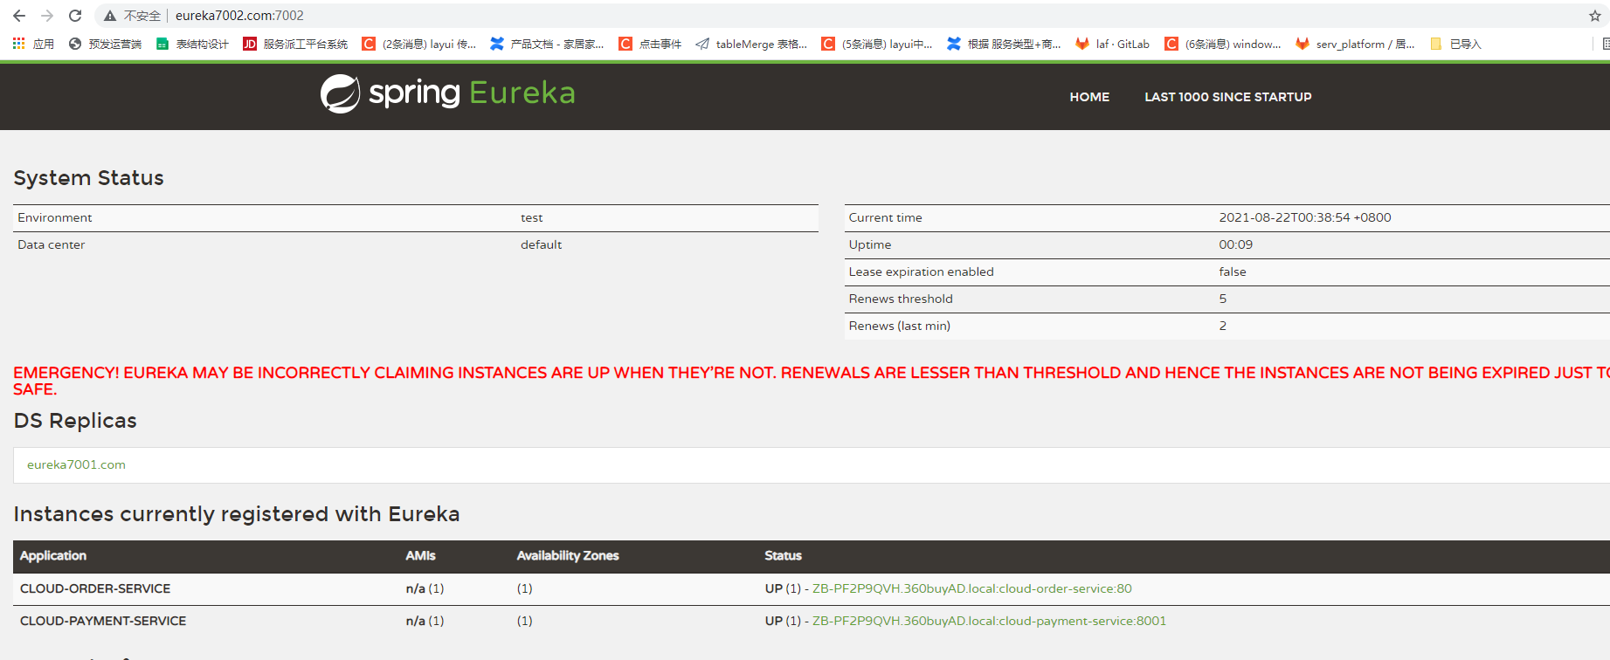1610x660 pixels.
Task: Click the Environment value test
Action: tap(531, 217)
